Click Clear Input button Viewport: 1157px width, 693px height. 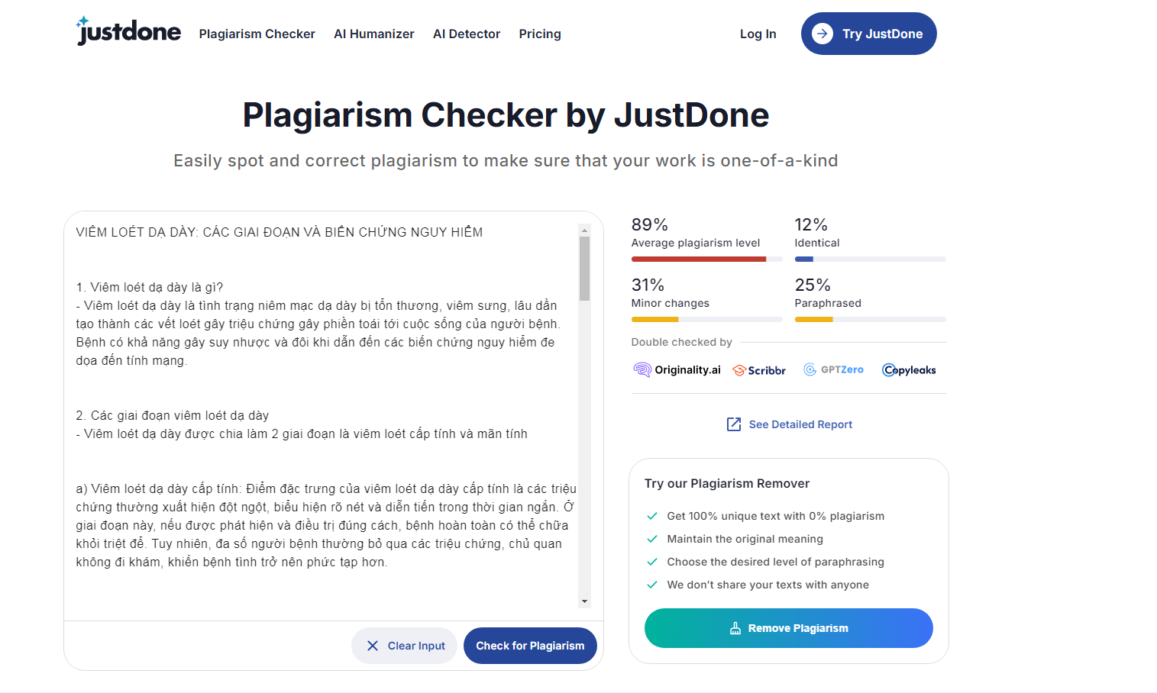[404, 646]
